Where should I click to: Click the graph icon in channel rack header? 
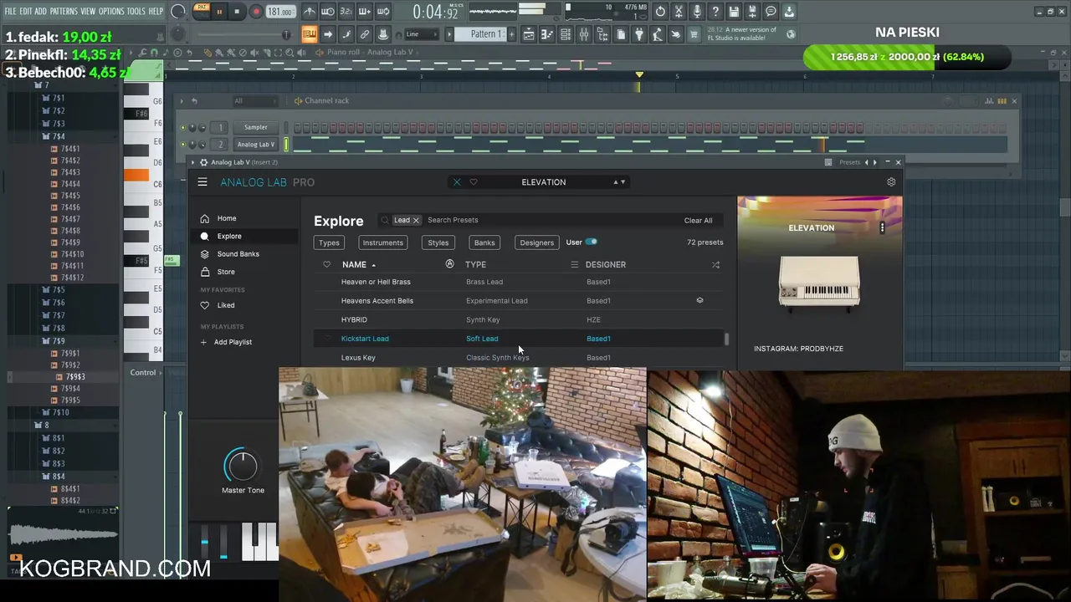coord(989,101)
